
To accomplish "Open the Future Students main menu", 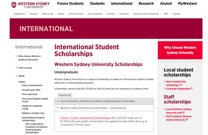I will [x=70, y=3].
